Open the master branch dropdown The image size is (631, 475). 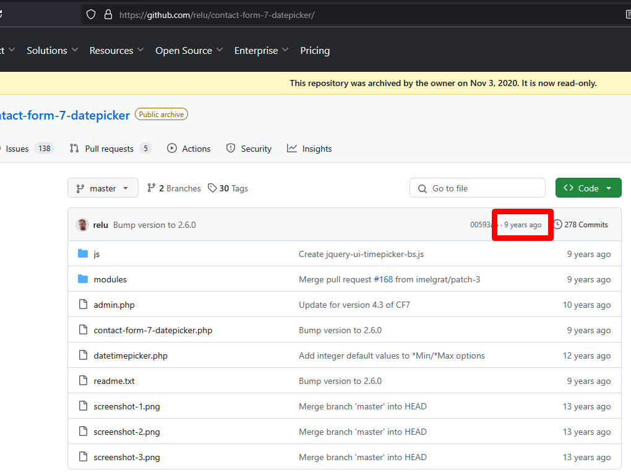coord(103,188)
